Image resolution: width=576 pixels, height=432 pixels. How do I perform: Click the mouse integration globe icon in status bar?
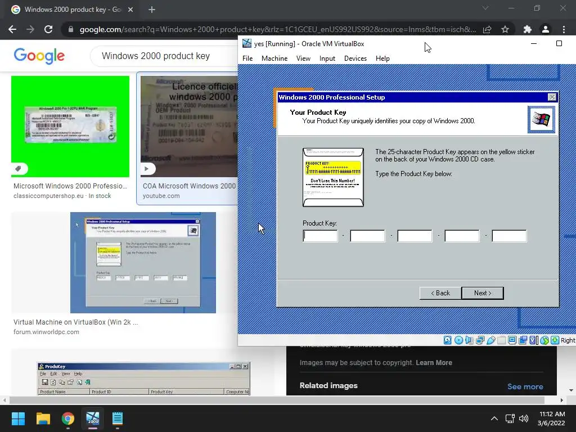(544, 340)
